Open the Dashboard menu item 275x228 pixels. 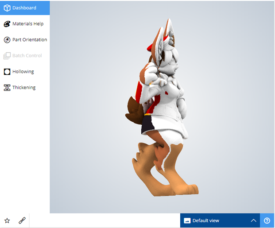point(25,8)
